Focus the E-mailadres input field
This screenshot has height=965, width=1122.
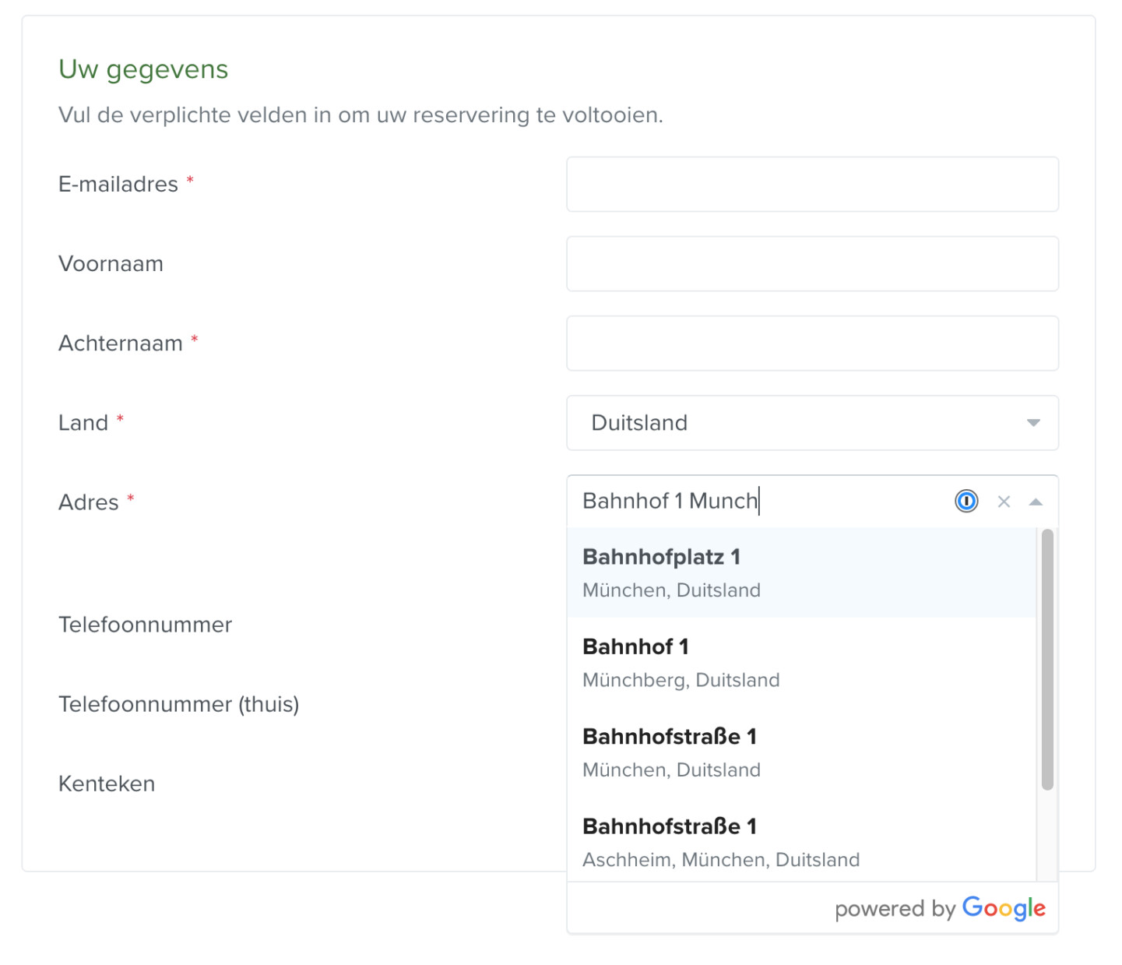pyautogui.click(x=811, y=185)
